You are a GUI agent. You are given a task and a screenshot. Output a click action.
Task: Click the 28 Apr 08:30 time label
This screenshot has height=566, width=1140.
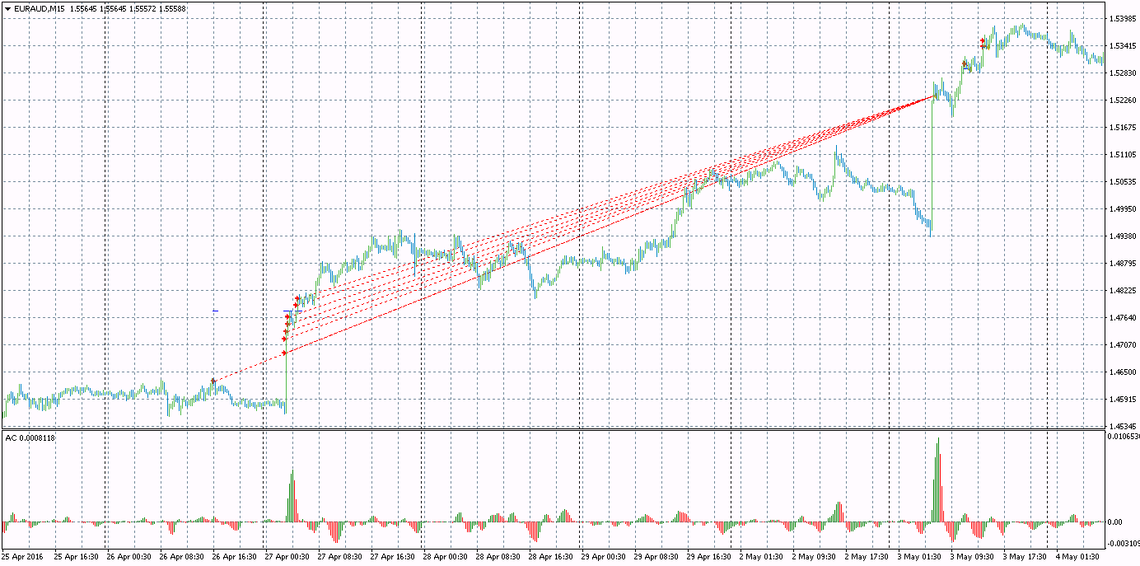(x=498, y=557)
